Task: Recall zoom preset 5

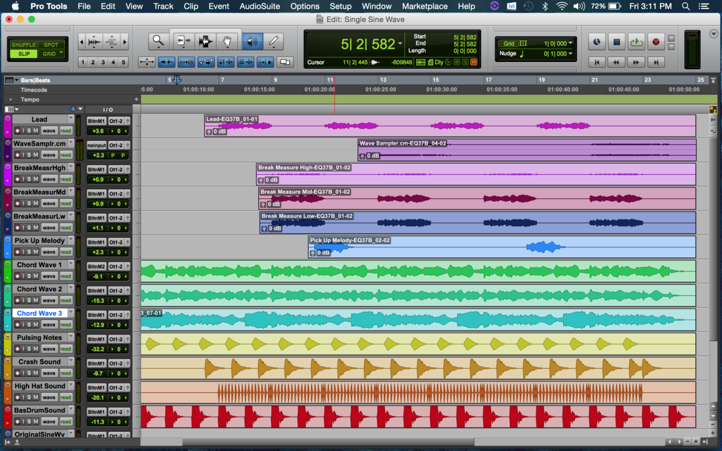Action: pos(123,62)
